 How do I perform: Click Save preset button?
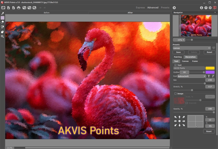pyautogui.click(x=178, y=52)
